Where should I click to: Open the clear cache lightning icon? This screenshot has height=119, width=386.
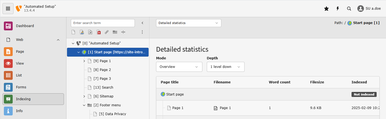coord(338,9)
